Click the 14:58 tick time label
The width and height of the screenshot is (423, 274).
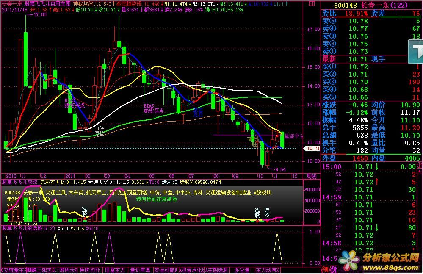coord(332,243)
